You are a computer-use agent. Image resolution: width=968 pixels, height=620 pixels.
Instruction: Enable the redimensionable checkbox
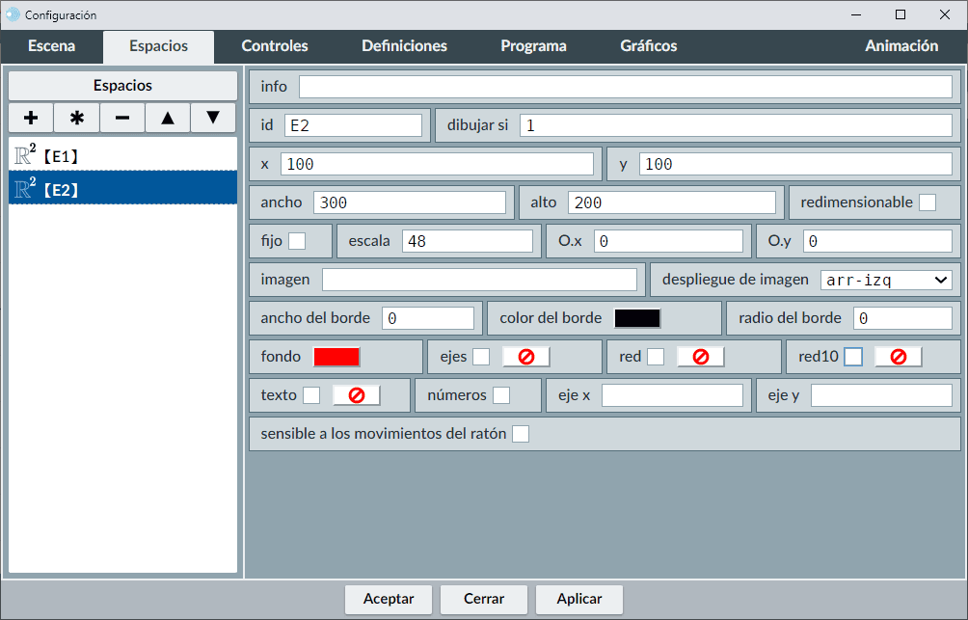click(x=927, y=202)
